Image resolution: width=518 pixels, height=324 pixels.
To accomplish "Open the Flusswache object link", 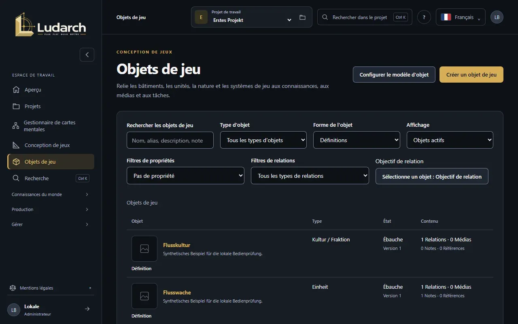I will tap(177, 292).
